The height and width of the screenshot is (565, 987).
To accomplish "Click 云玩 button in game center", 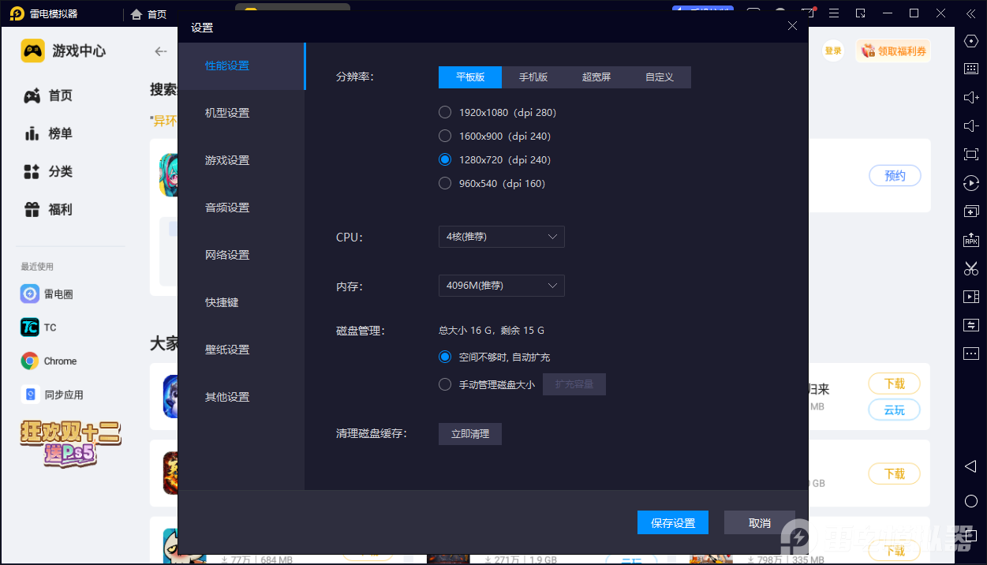I will point(895,410).
